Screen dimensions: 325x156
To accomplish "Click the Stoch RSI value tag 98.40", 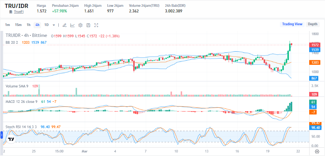I will coord(315,128).
